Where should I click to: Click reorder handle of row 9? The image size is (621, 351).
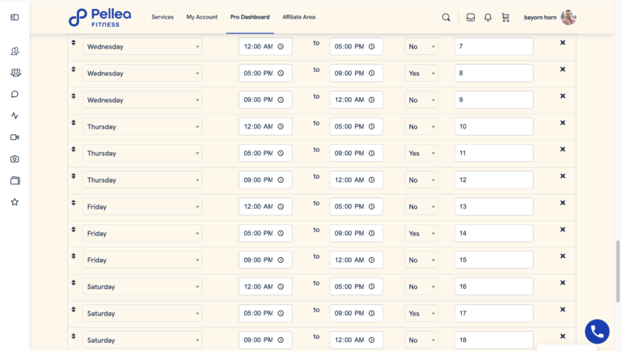(x=74, y=96)
